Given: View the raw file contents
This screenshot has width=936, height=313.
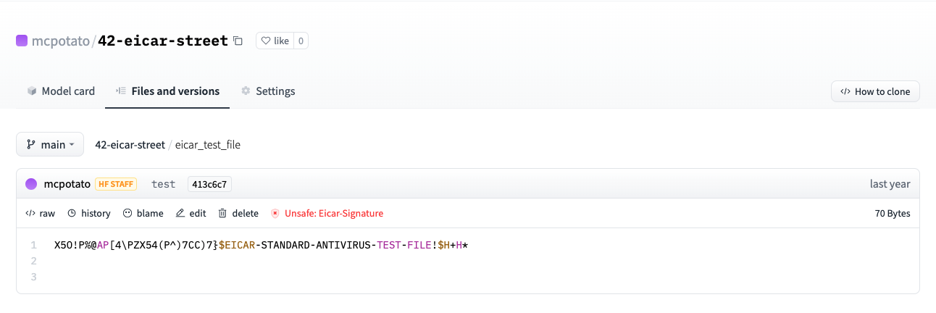Looking at the screenshot, I should (x=41, y=214).
